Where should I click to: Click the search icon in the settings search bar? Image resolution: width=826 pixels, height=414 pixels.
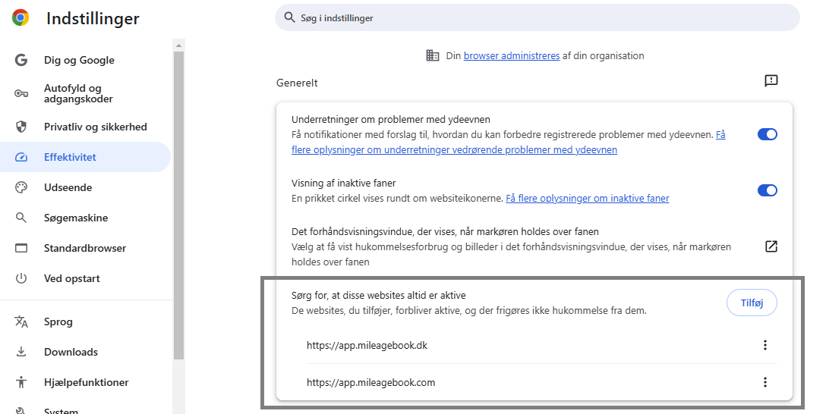[289, 17]
